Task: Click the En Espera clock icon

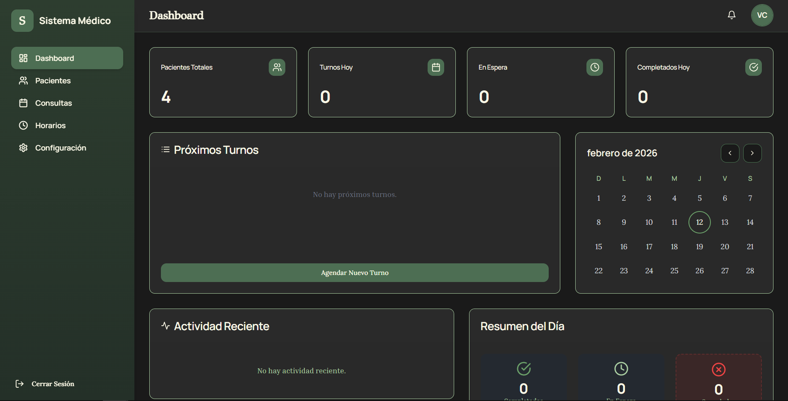Action: pyautogui.click(x=594, y=67)
